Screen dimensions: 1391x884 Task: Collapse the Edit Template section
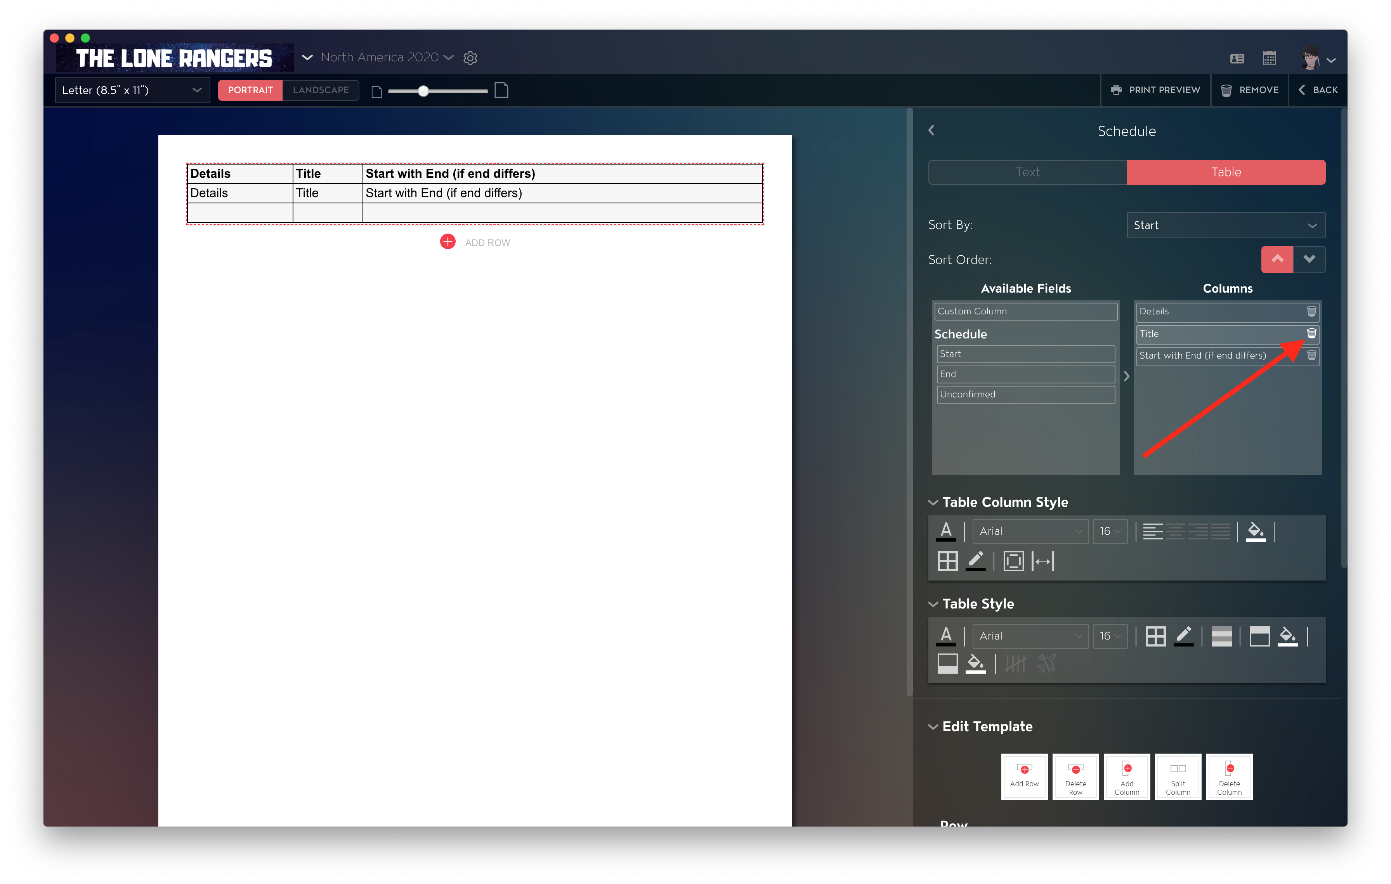pos(933,727)
